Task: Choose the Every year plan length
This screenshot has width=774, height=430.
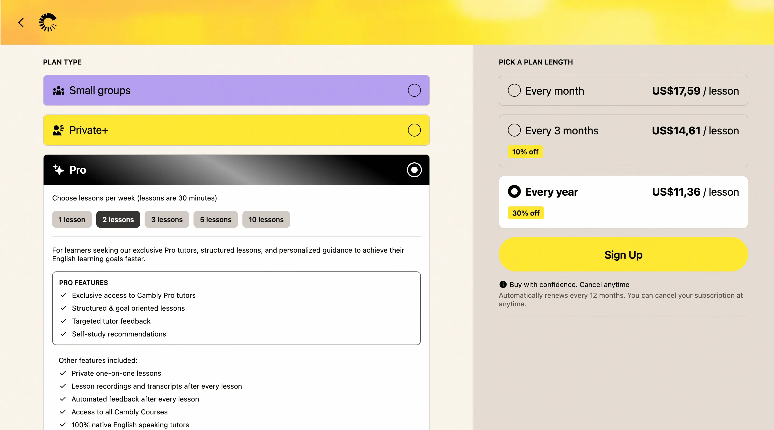Action: (x=623, y=202)
